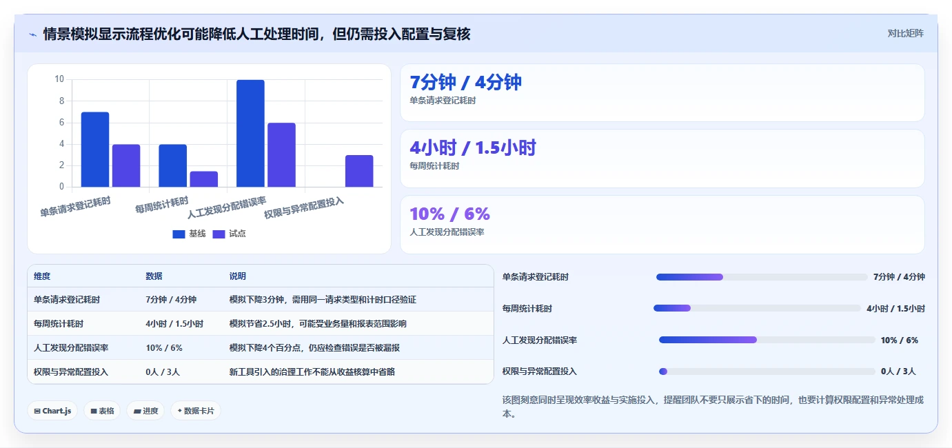Click the value 10% / 6% beside the progress bar
This screenshot has height=448, width=952.
coord(900,340)
